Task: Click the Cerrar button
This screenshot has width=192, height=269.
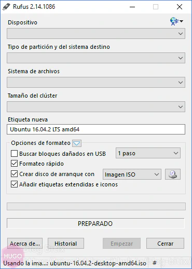Action: click(165, 244)
